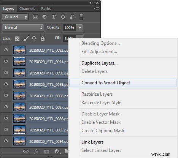This screenshot has height=158, width=178.
Task: Lock layer position move icon
Action: click(34, 38)
